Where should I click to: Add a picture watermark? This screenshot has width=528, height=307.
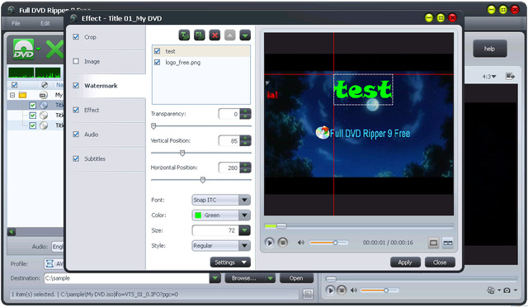point(200,35)
